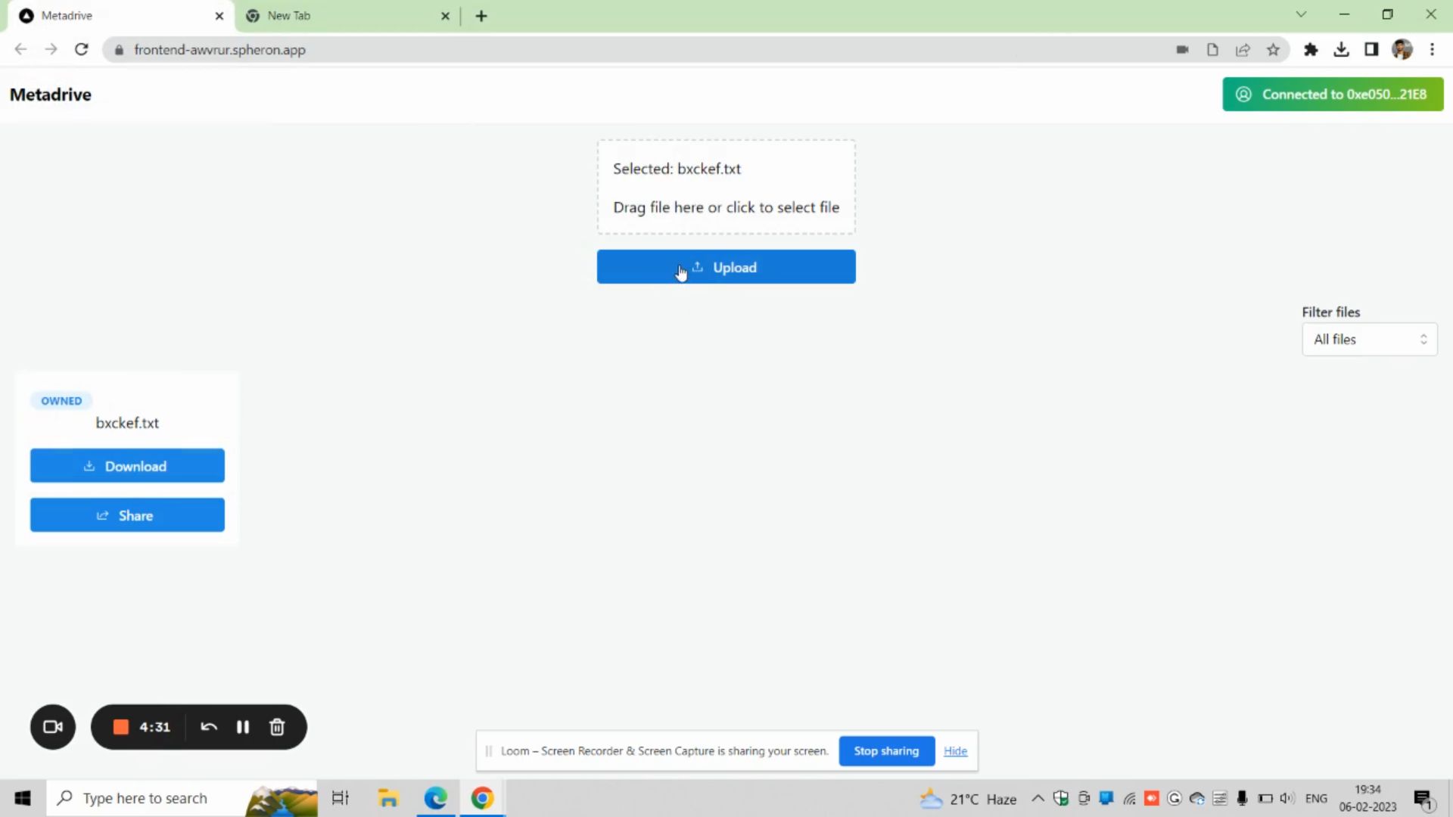The width and height of the screenshot is (1453, 817).
Task: Select All files from filter dropdown
Action: click(x=1368, y=339)
